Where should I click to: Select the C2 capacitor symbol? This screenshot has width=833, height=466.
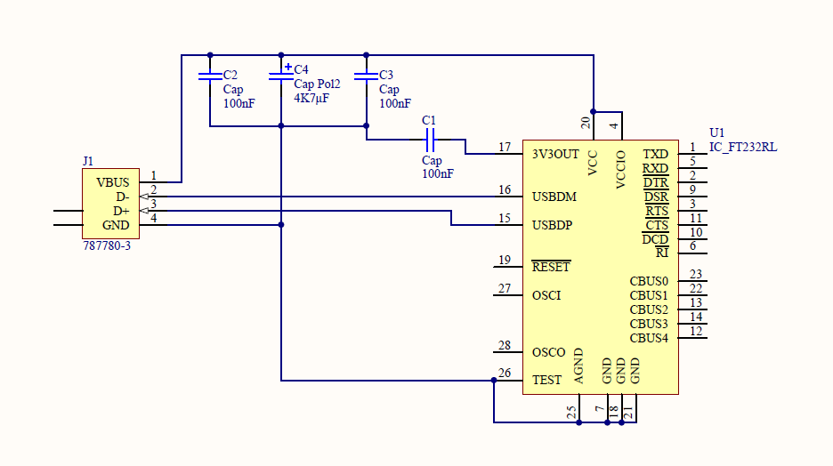(x=210, y=76)
